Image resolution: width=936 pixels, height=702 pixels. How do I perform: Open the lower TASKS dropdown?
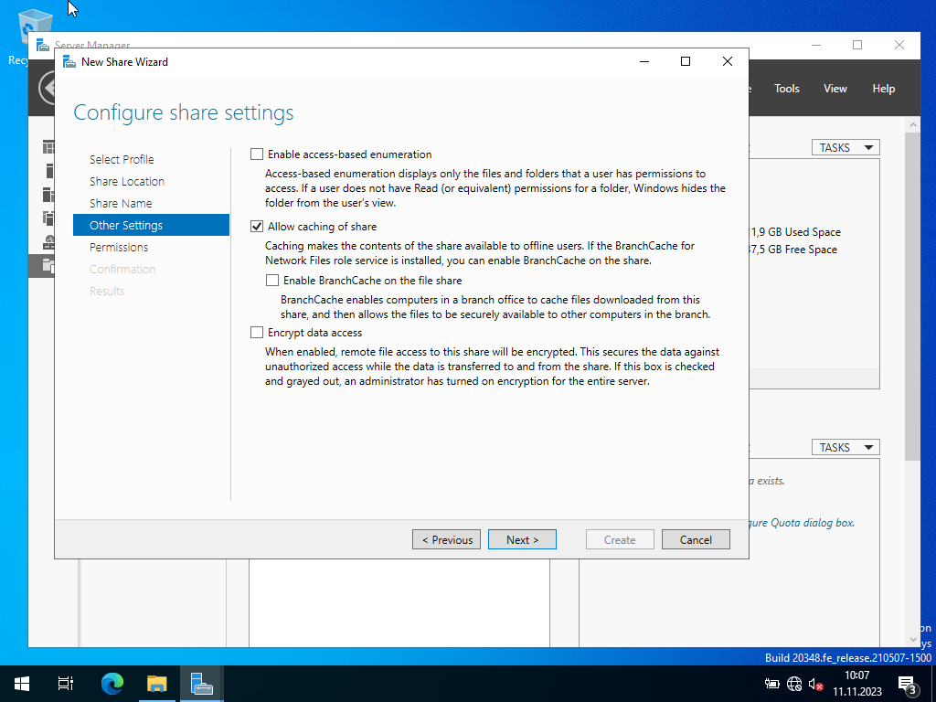845,447
